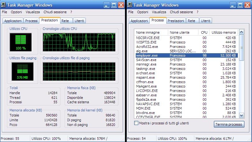Select the eabservr.exe process row
Viewport: 252px width, 142px height.
point(186,95)
